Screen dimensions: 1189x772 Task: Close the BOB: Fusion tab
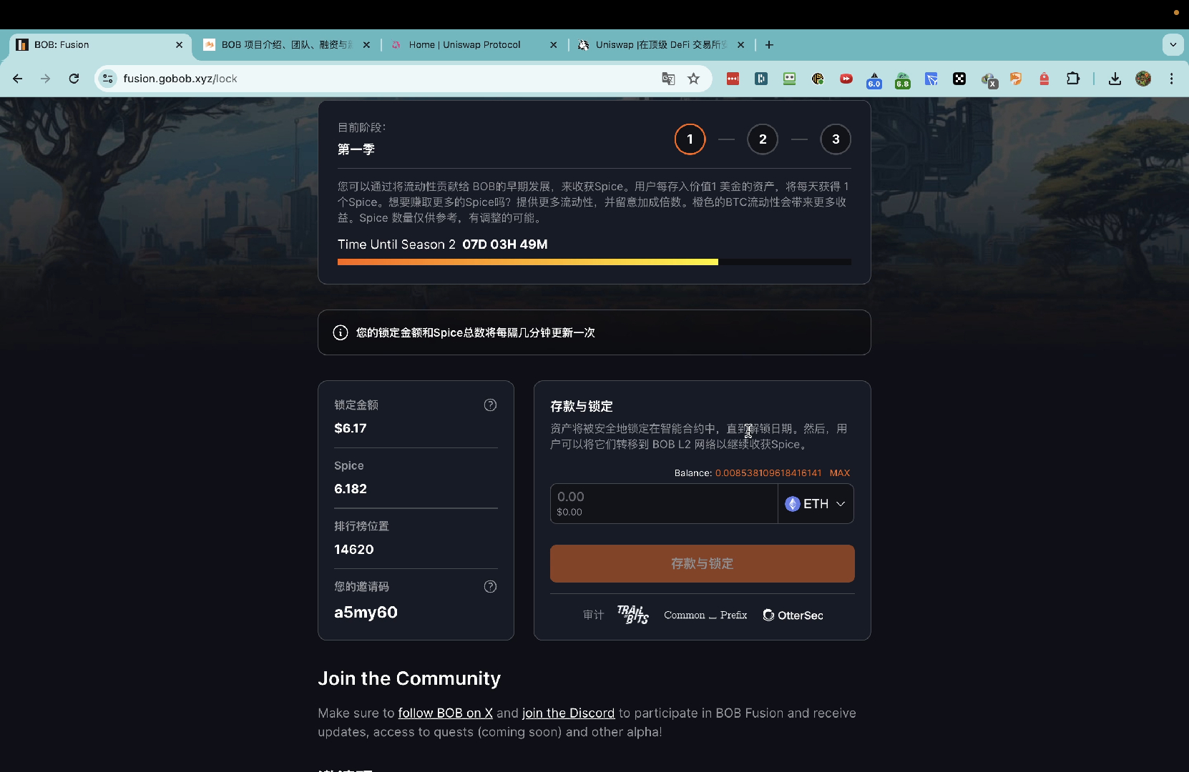click(179, 44)
